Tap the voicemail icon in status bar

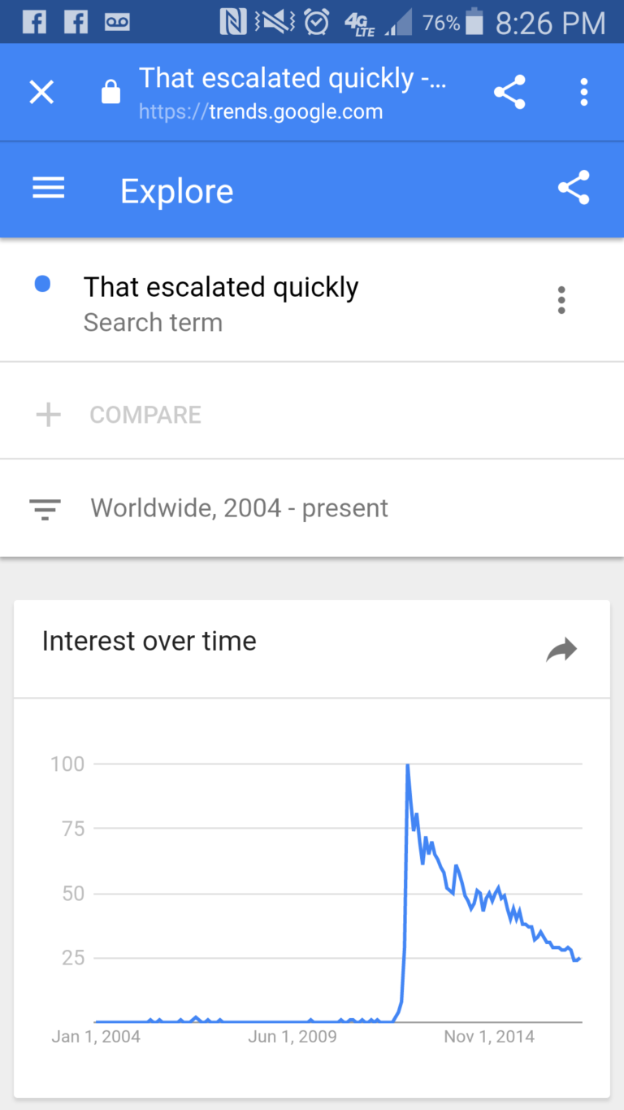click(x=117, y=22)
